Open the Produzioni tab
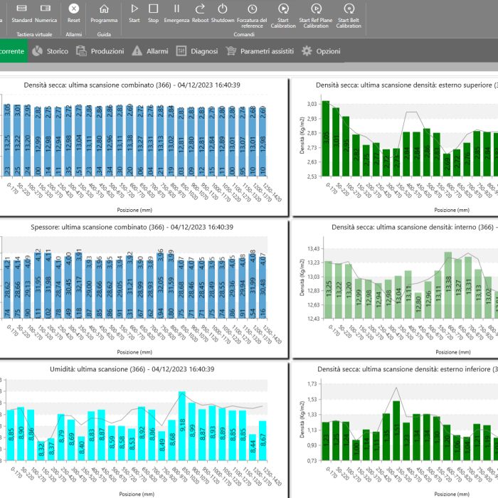This screenshot has height=498, width=498. [100, 51]
